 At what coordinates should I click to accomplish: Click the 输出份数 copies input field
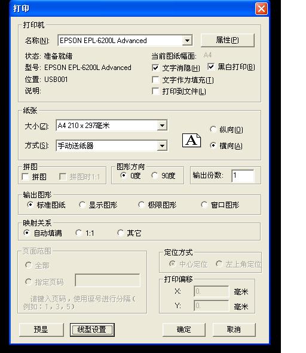(x=243, y=175)
